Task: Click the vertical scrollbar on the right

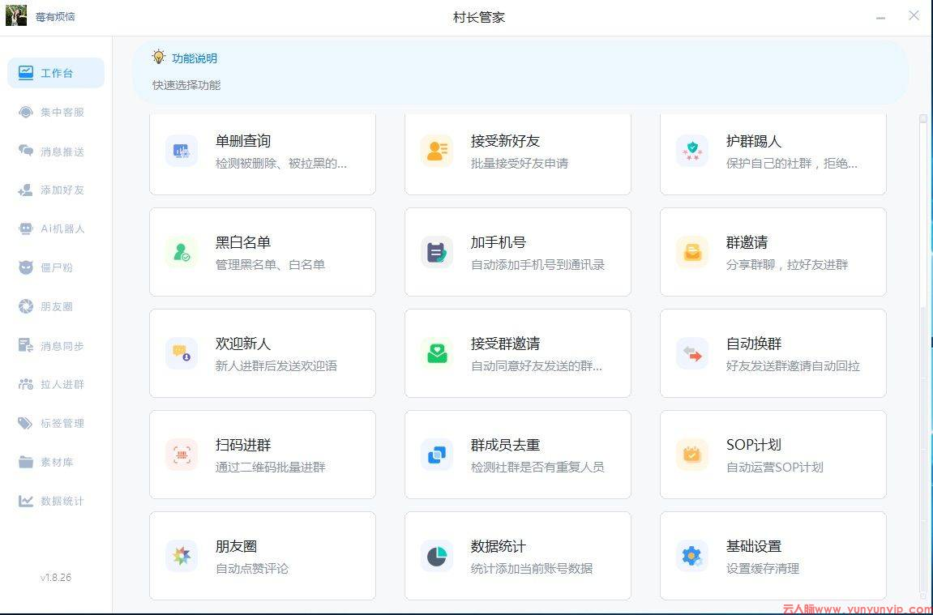Action: click(922, 357)
